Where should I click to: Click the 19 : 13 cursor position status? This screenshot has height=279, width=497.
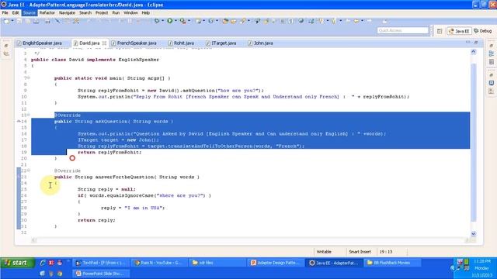[x=386, y=252]
